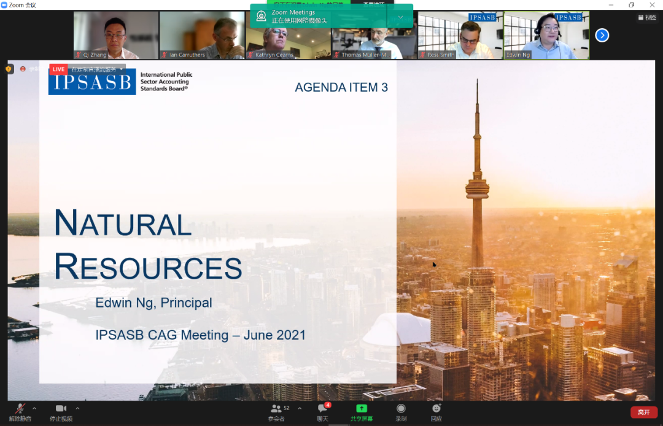Click the Zoom app icon in title bar
Image resolution: width=663 pixels, height=426 pixels.
tap(4, 5)
